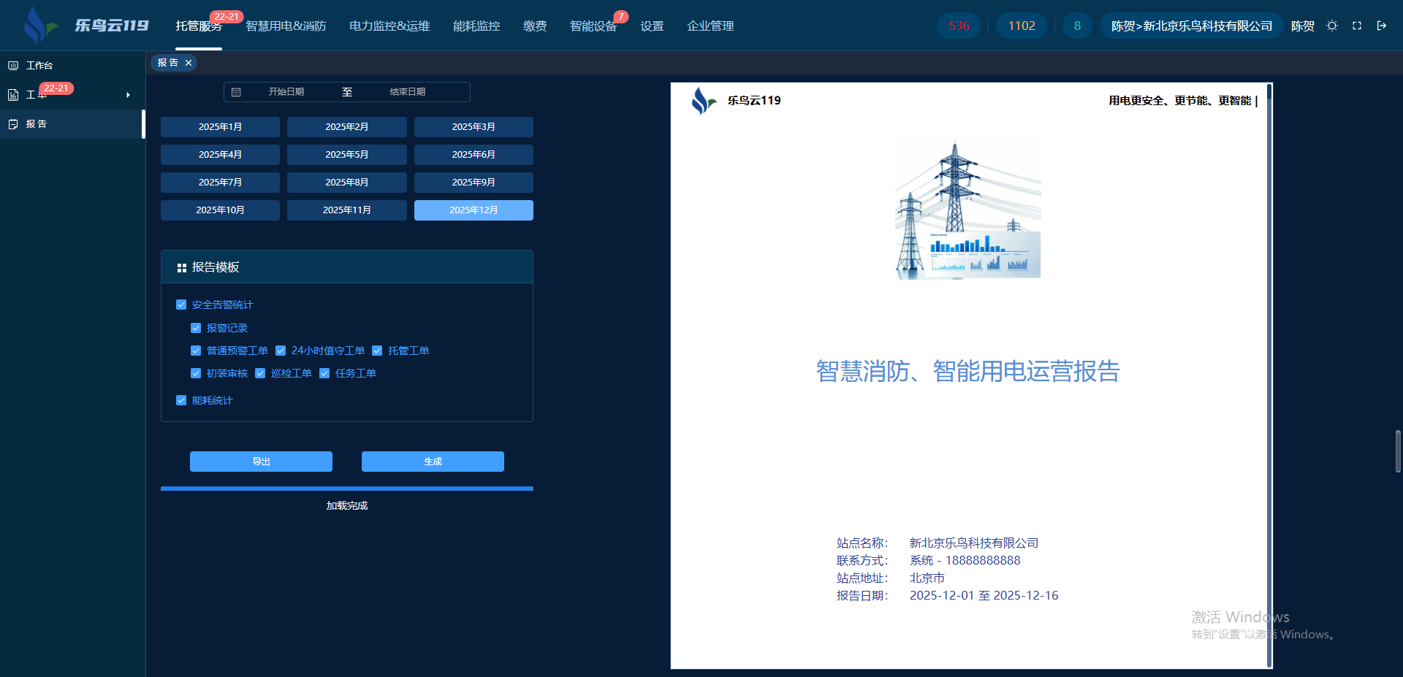The height and width of the screenshot is (677, 1403).
Task: Toggle the 巡检工单 checkbox
Action: [260, 373]
